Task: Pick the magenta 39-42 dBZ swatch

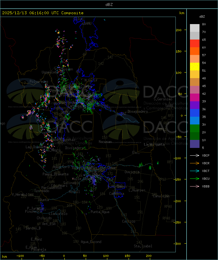Action: pos(195,98)
